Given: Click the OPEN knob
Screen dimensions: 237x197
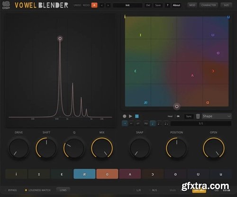Looking at the screenshot, I should coord(214,148).
